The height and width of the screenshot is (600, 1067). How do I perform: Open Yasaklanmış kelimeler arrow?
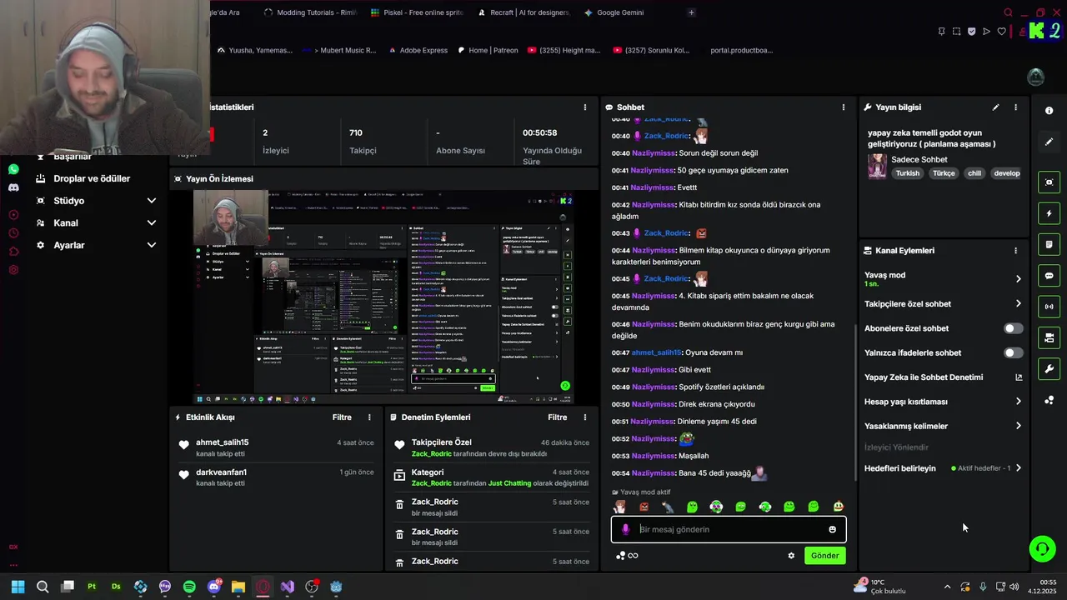tap(1018, 426)
